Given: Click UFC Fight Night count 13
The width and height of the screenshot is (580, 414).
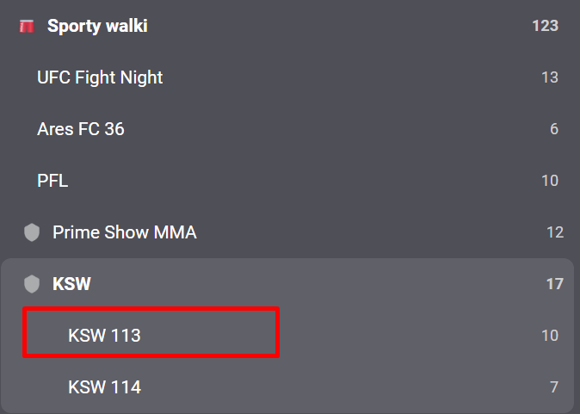Looking at the screenshot, I should click(x=550, y=77).
